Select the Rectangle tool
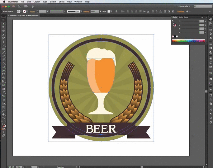This screenshot has width=213, height=168. coord(3,49)
